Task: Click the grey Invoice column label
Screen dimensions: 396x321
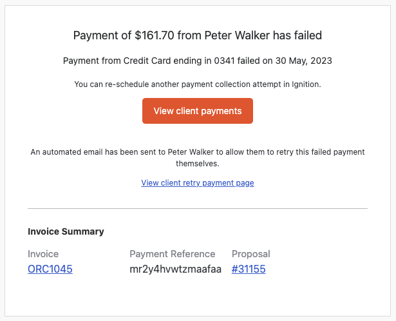Action: (43, 254)
